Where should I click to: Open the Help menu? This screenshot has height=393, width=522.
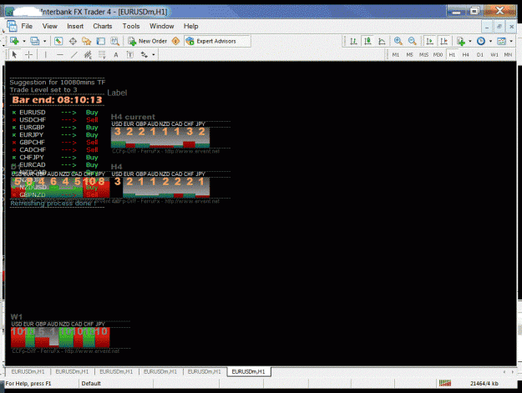click(x=191, y=26)
